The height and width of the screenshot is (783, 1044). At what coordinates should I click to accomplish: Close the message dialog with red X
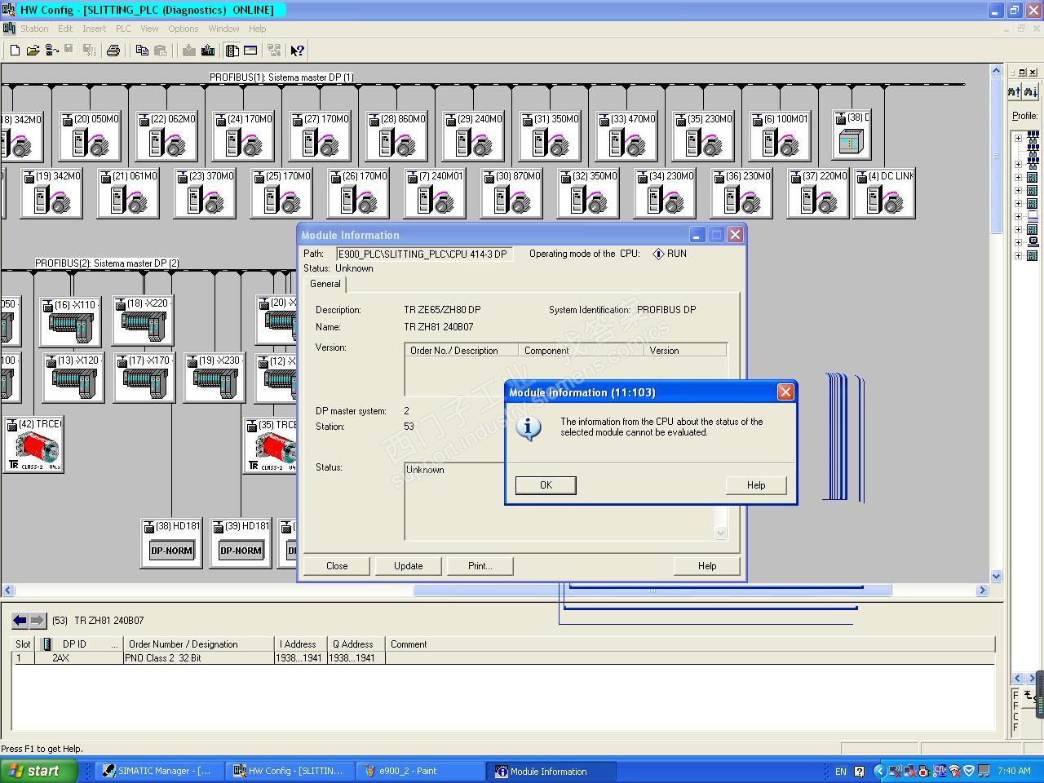785,392
